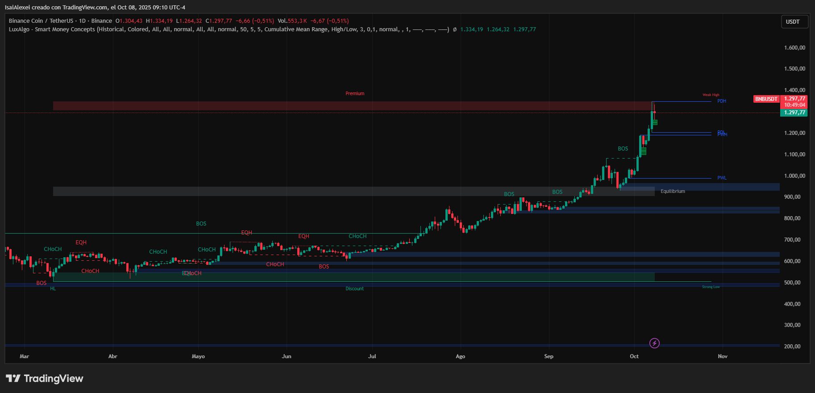Click the Equilibrium zone label

(672, 192)
